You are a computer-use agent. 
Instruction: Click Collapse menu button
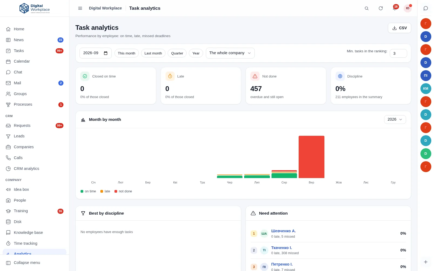[x=34, y=263]
